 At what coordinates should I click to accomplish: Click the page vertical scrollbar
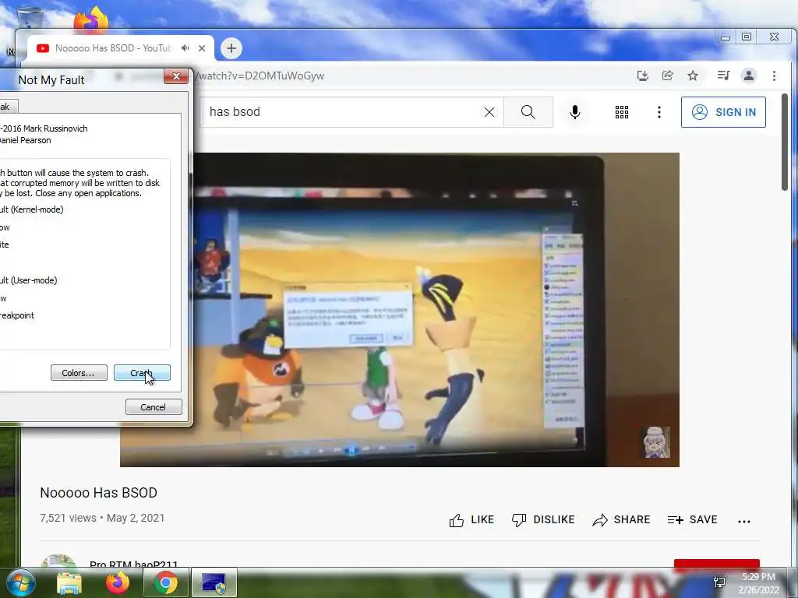tap(784, 142)
